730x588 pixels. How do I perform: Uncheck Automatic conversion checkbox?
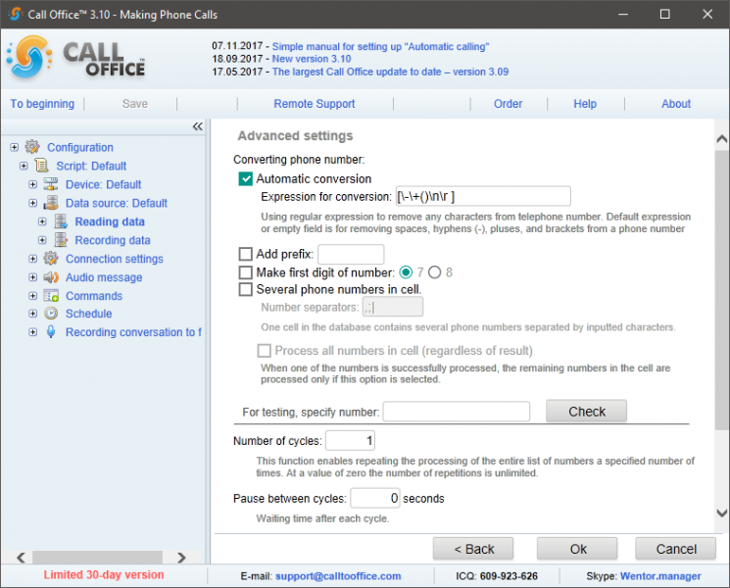245,178
